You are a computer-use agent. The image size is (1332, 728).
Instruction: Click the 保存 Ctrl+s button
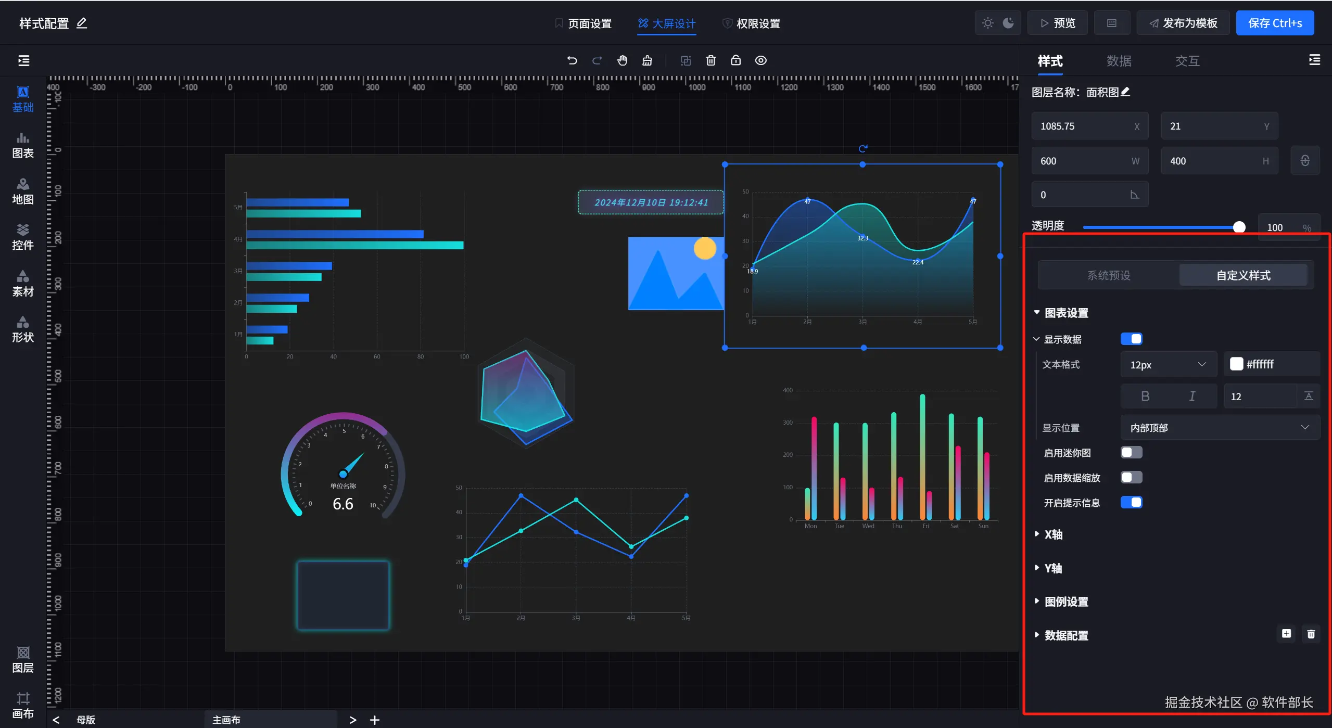1274,23
